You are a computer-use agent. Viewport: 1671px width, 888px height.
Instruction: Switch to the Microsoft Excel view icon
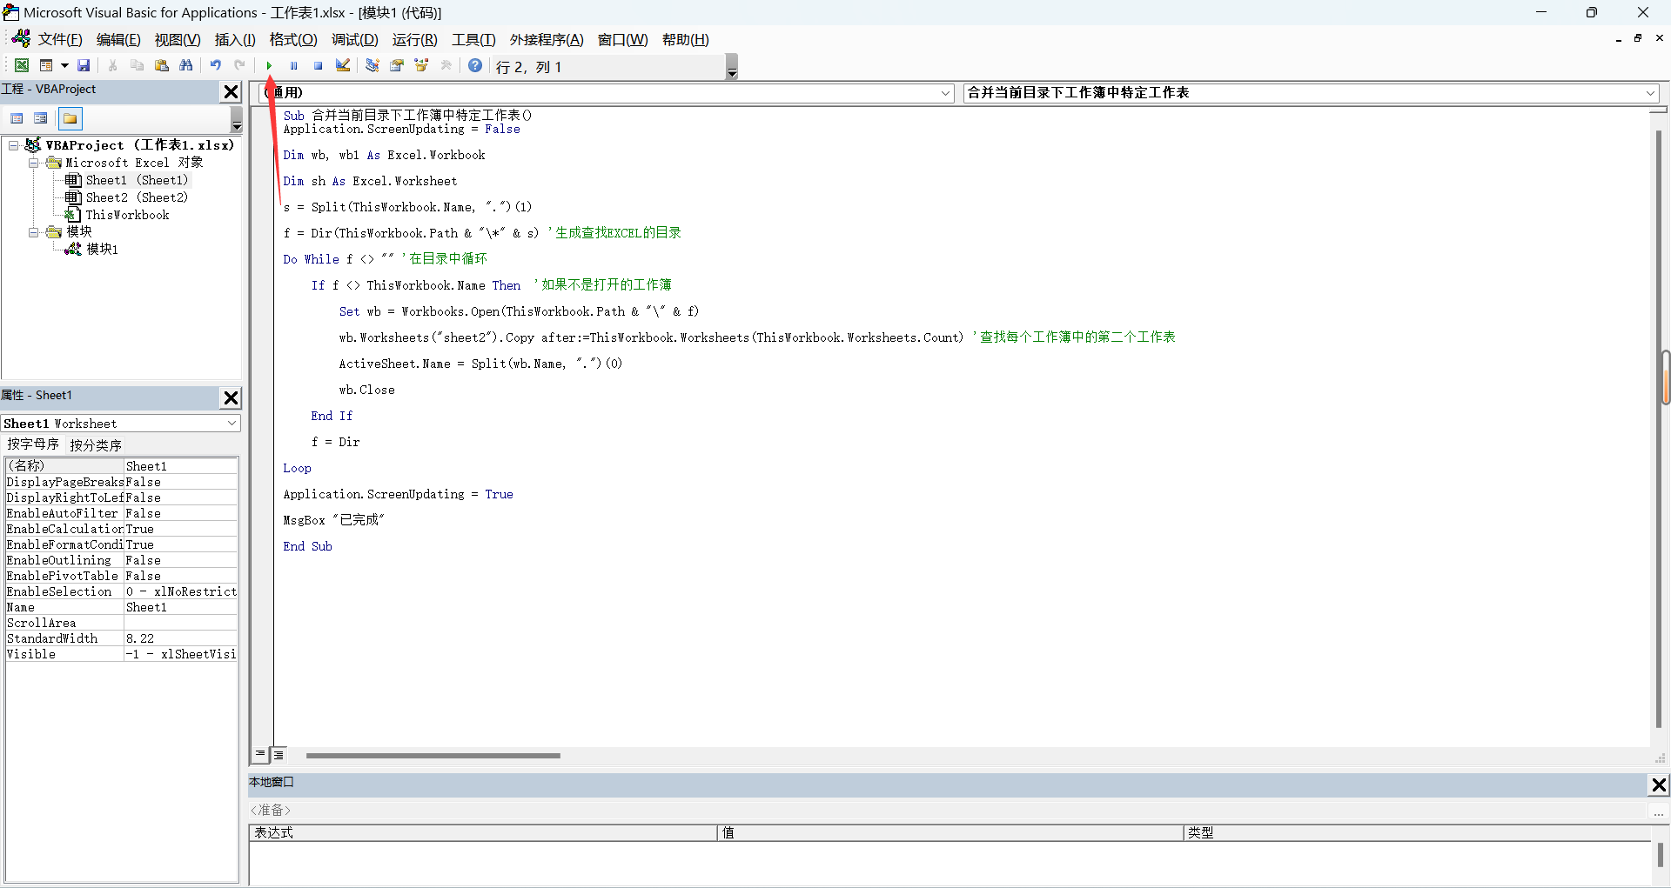click(22, 65)
